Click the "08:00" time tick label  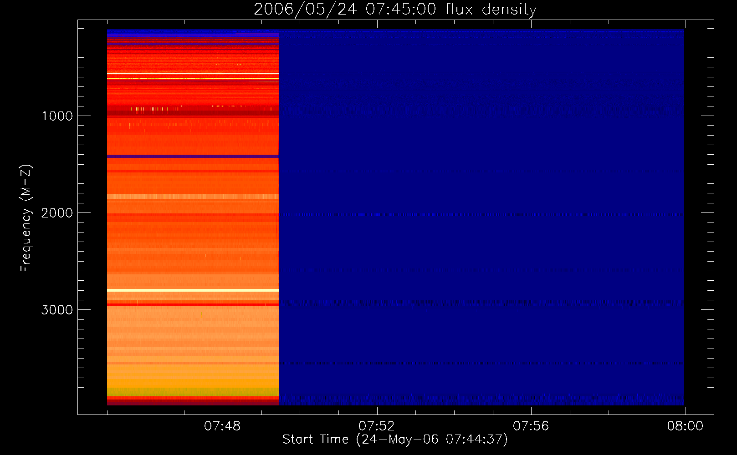tap(685, 426)
